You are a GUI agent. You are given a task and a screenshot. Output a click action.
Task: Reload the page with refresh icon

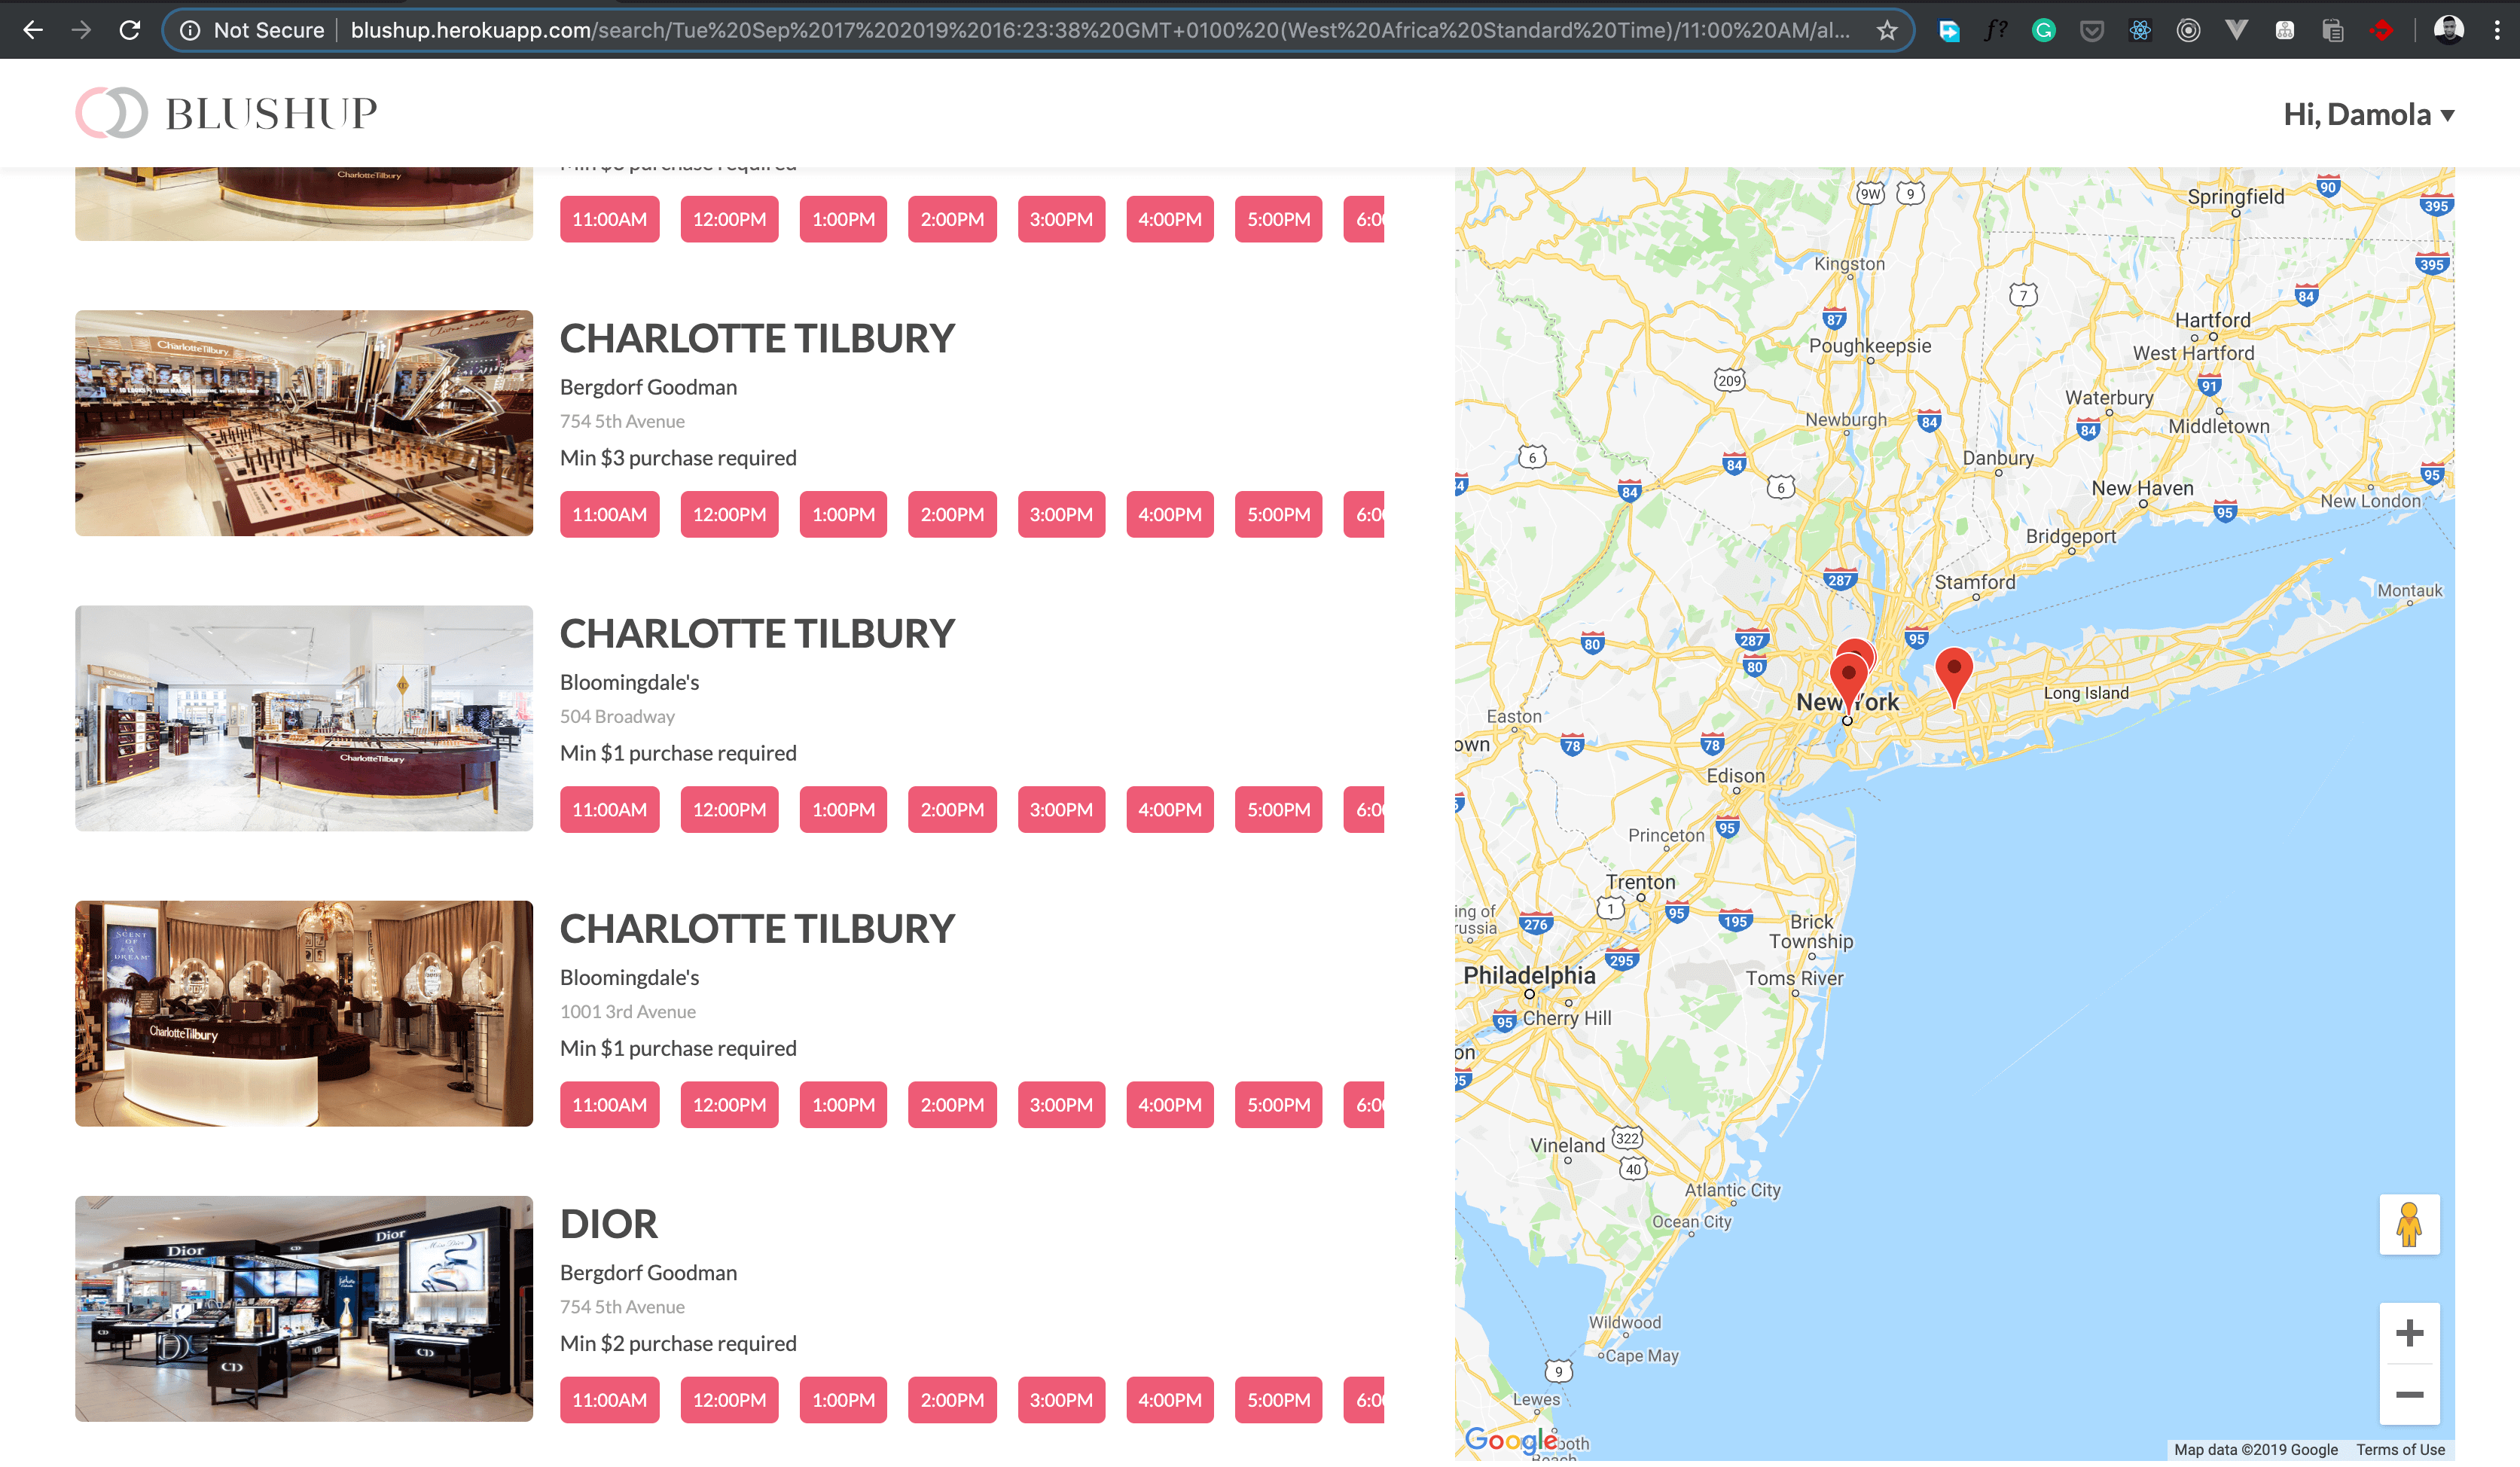(130, 30)
